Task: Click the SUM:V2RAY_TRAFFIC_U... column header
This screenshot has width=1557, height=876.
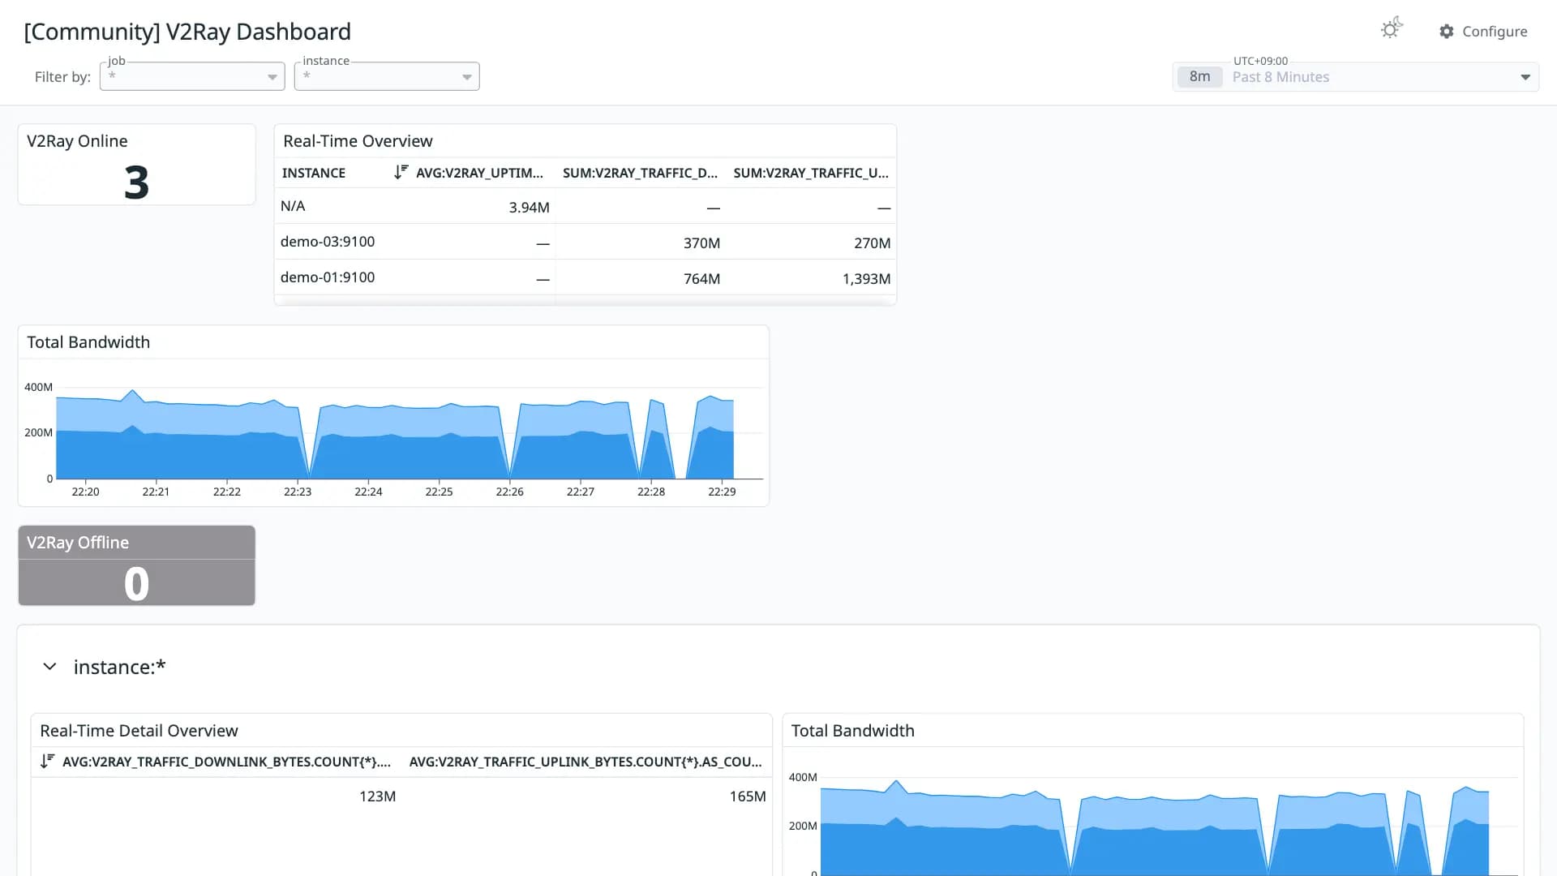Action: [x=811, y=173]
